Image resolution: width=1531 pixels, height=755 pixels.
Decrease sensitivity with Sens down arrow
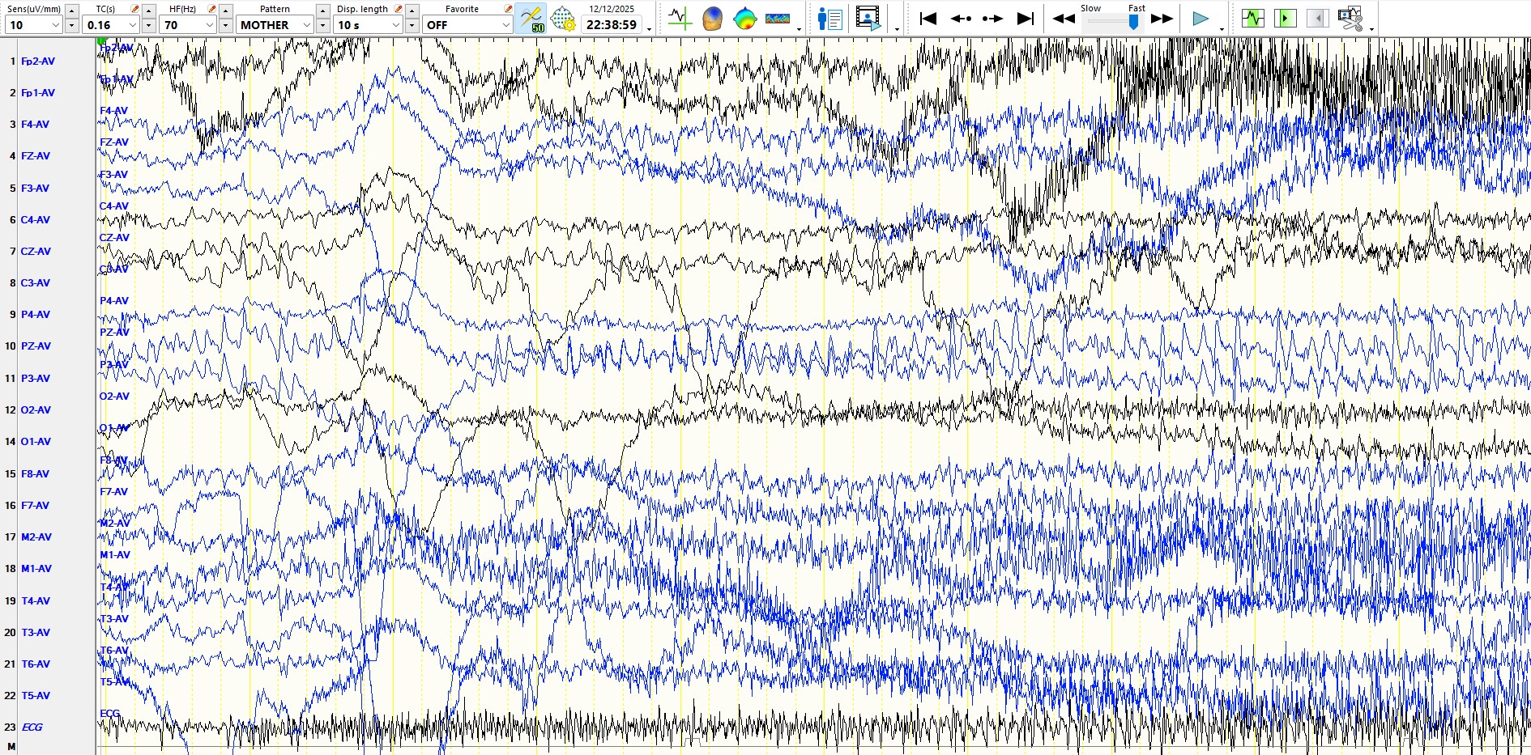point(71,25)
